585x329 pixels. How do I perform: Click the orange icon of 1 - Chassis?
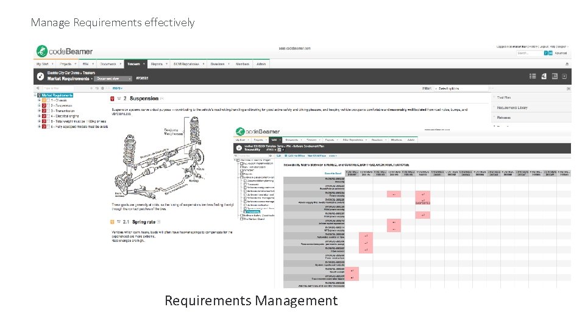coord(44,101)
